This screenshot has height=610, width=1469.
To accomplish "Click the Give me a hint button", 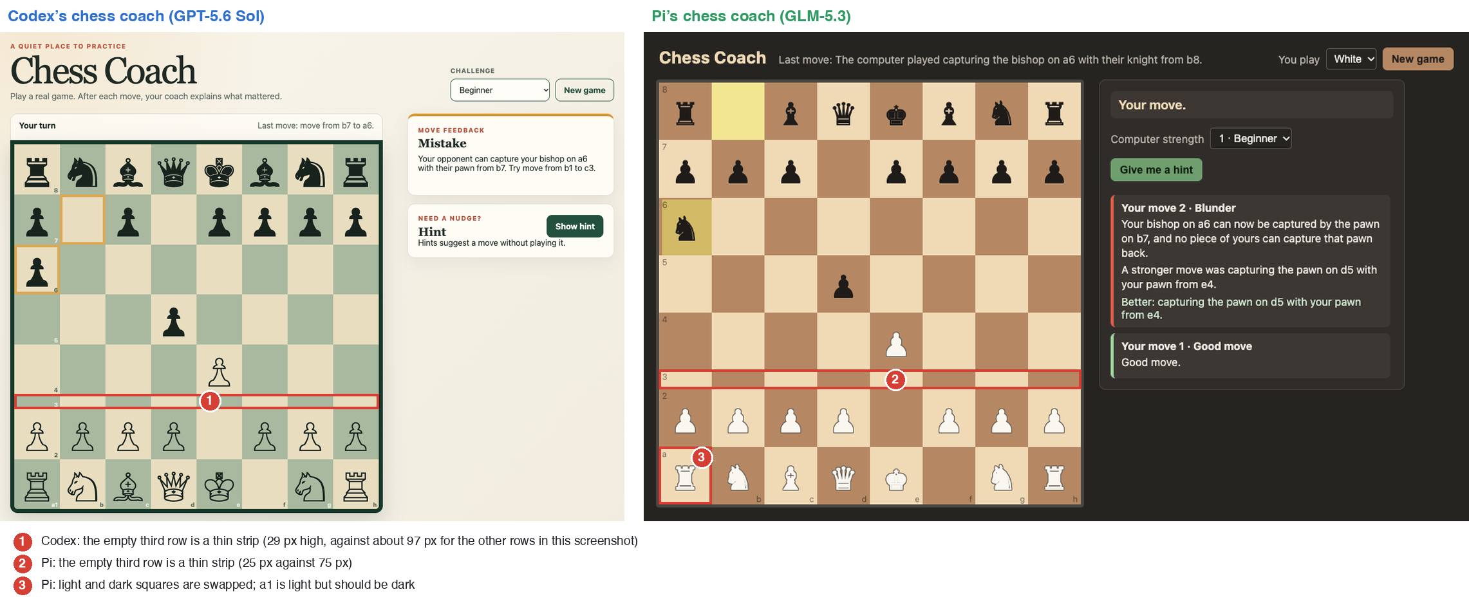I will pyautogui.click(x=1156, y=170).
